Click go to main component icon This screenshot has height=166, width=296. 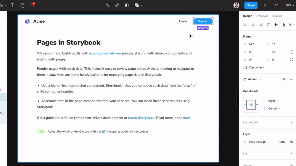[x=284, y=79]
